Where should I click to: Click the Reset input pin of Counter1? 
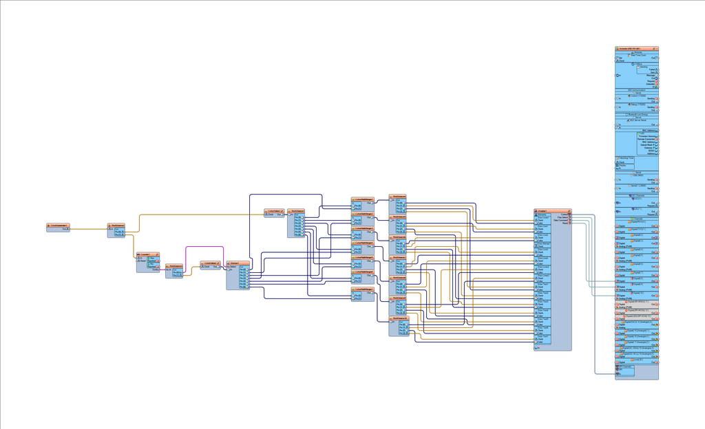[141, 261]
